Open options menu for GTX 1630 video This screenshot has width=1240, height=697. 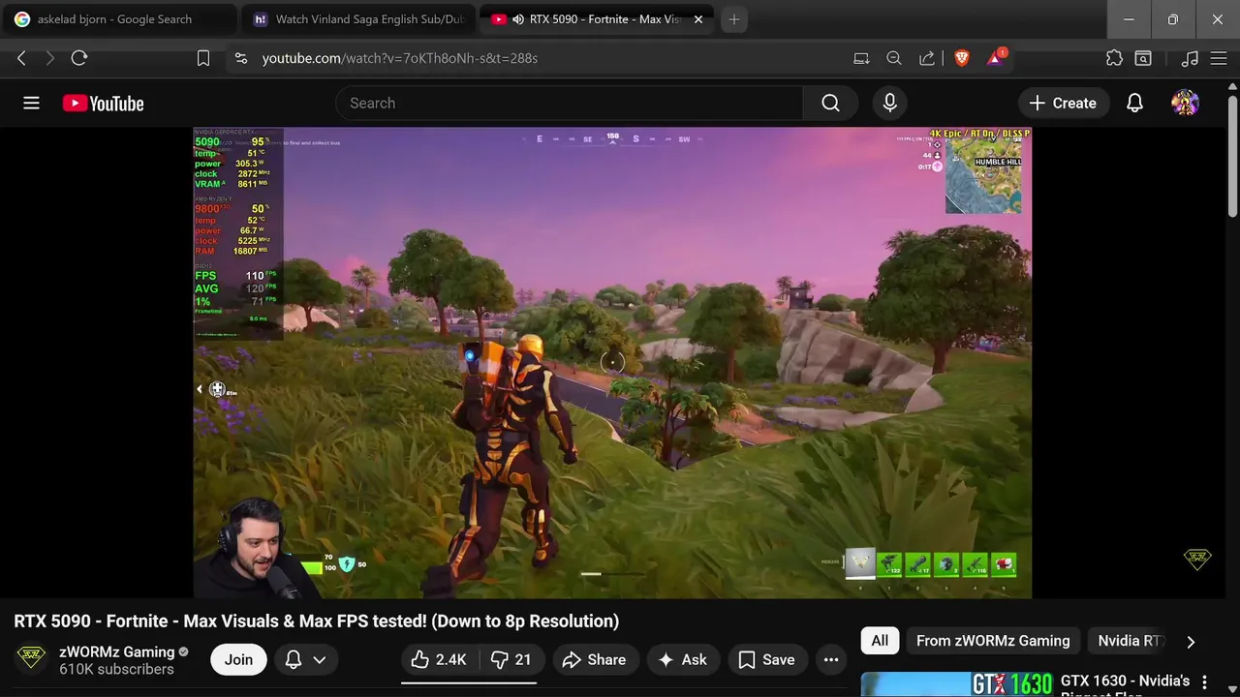[x=1205, y=682]
